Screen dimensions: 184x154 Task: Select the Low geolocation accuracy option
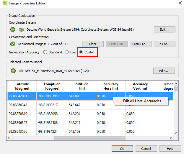point(67,52)
